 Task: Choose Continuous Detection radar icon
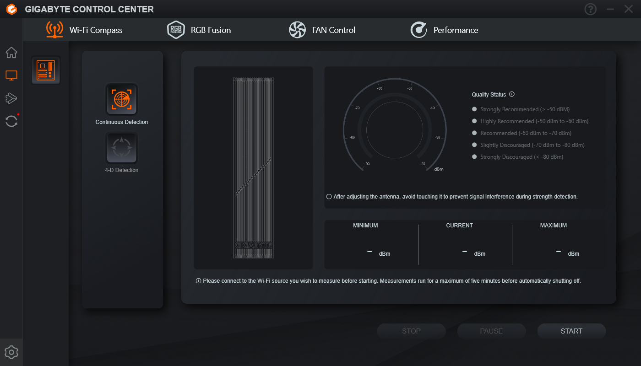coord(122,99)
